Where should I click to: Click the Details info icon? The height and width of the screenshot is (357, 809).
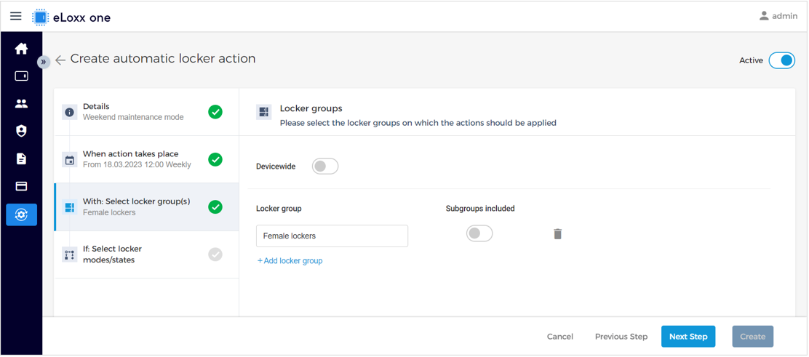click(x=70, y=112)
